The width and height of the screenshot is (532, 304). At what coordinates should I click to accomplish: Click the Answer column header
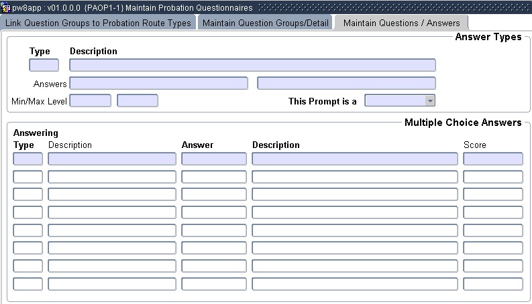pyautogui.click(x=197, y=145)
